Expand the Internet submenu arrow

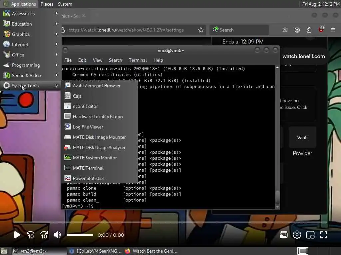tap(57, 44)
